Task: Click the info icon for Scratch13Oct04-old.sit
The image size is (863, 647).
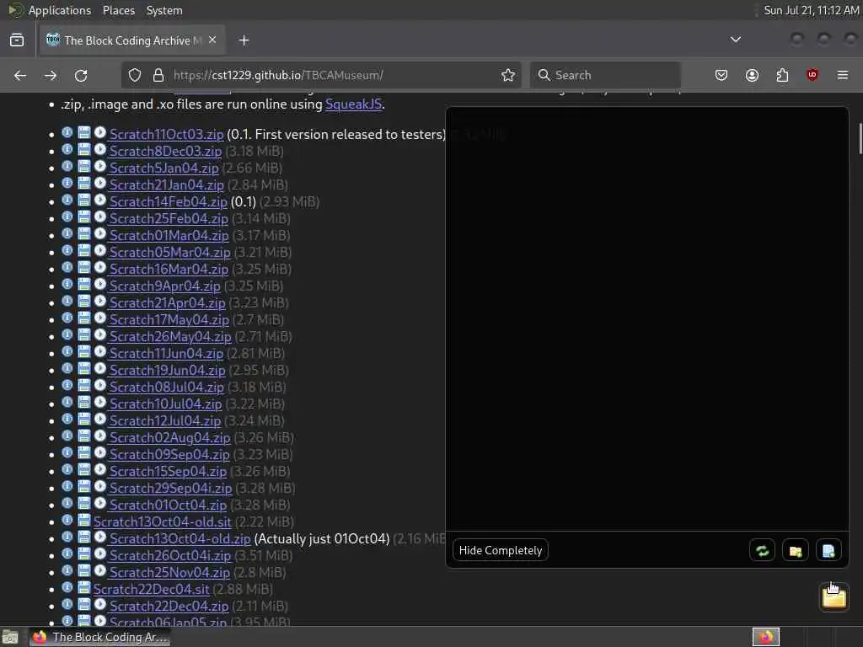Action: point(67,521)
